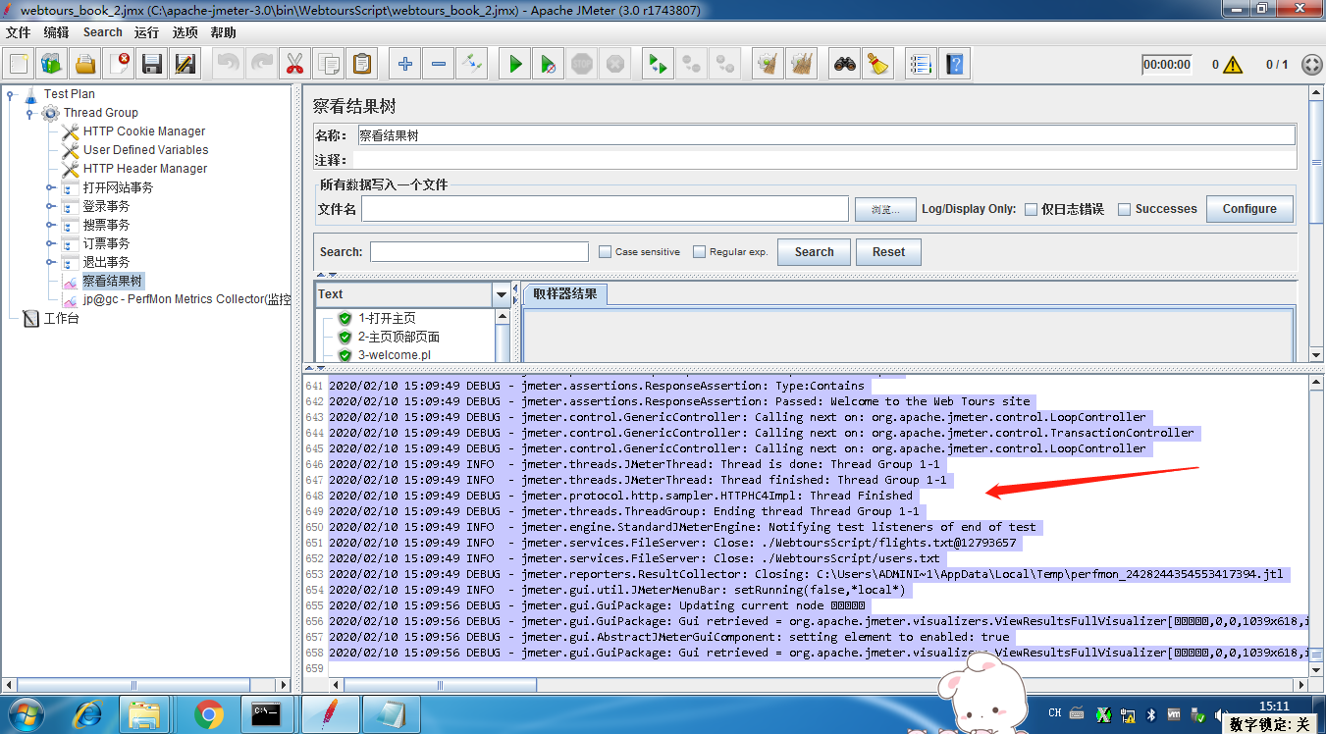Expand the 打开网站事务 controller node
Viewport: 1326px width, 734px height.
pos(50,187)
